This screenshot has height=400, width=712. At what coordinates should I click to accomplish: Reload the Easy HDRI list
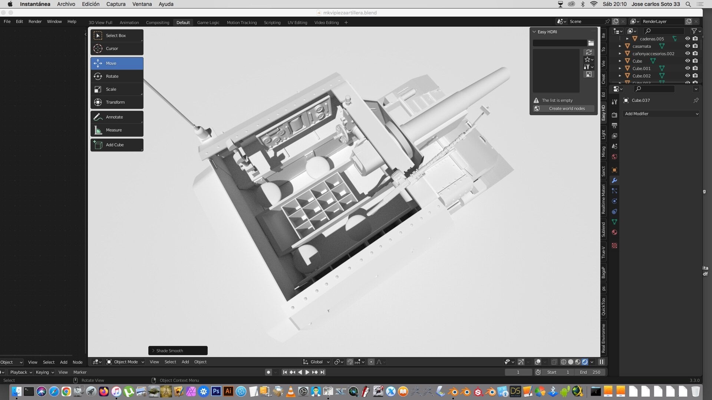point(589,52)
